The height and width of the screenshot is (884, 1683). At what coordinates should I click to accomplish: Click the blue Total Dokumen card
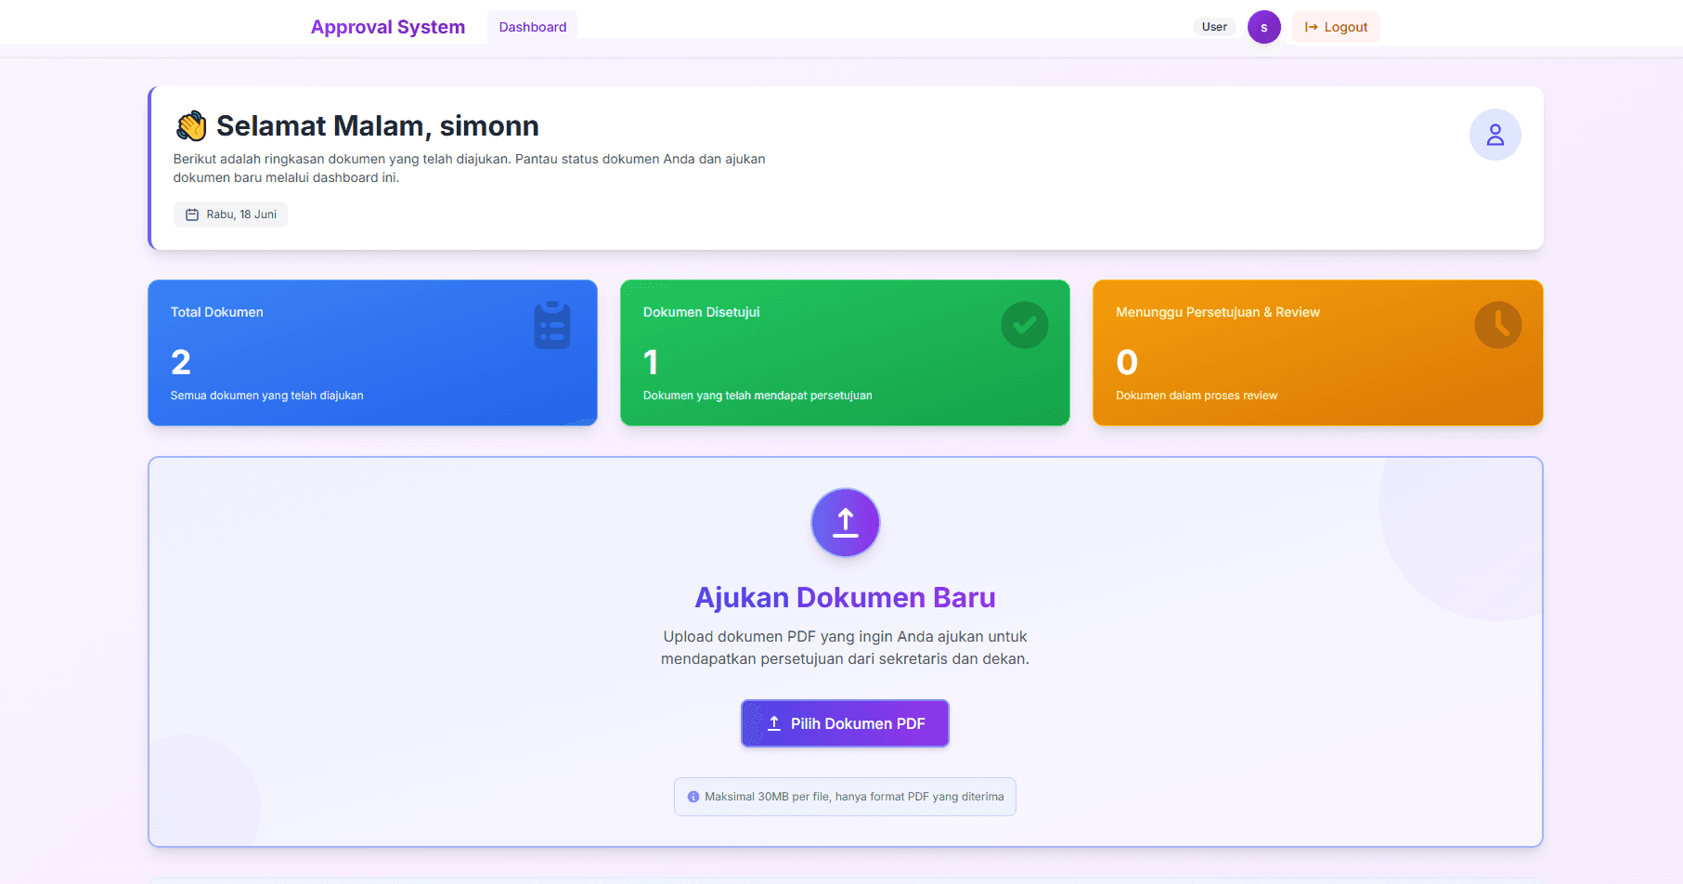[371, 353]
